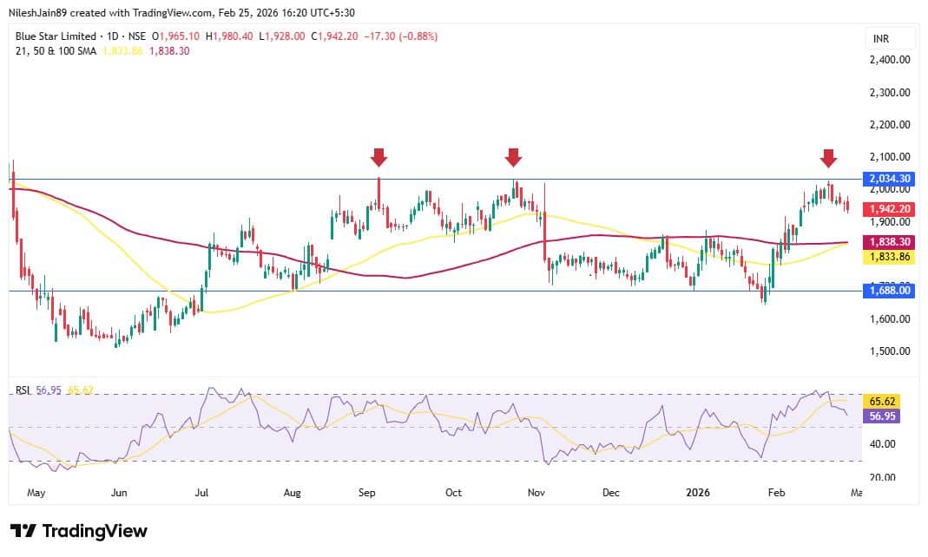Viewport: 928px width, 557px height.
Task: Click the Oct label on time axis
Action: tap(453, 493)
